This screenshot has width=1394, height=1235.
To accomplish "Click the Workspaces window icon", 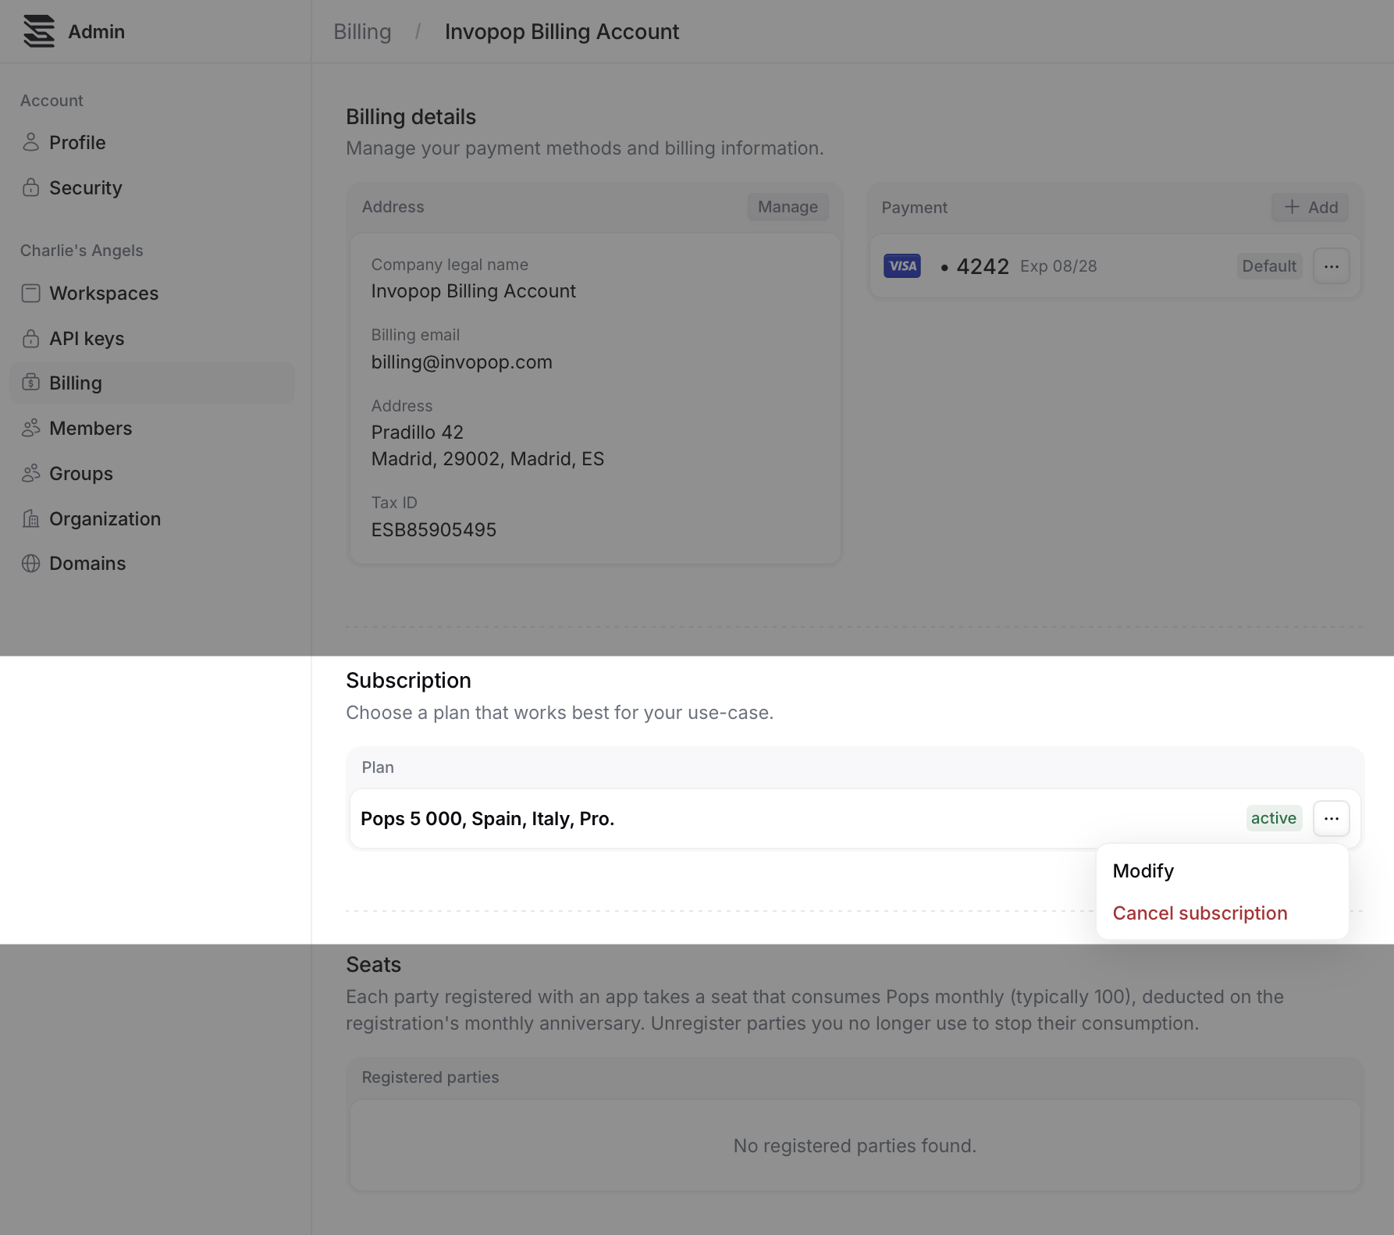I will 30,293.
